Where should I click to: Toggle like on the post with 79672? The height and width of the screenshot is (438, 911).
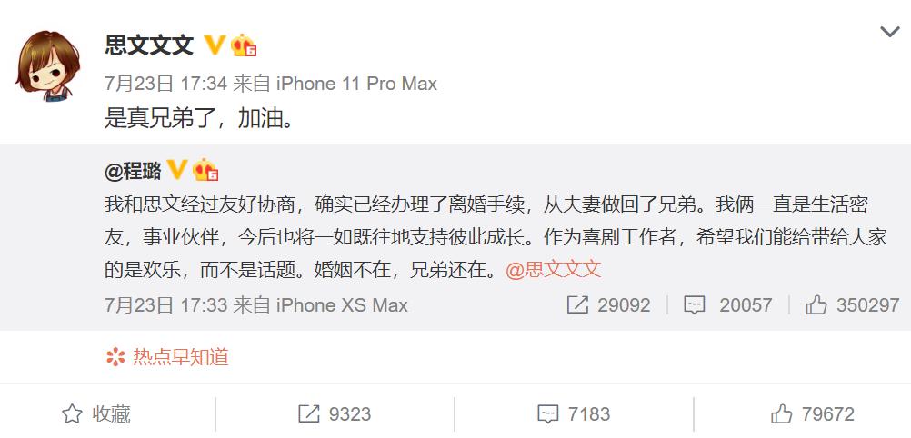point(813,414)
